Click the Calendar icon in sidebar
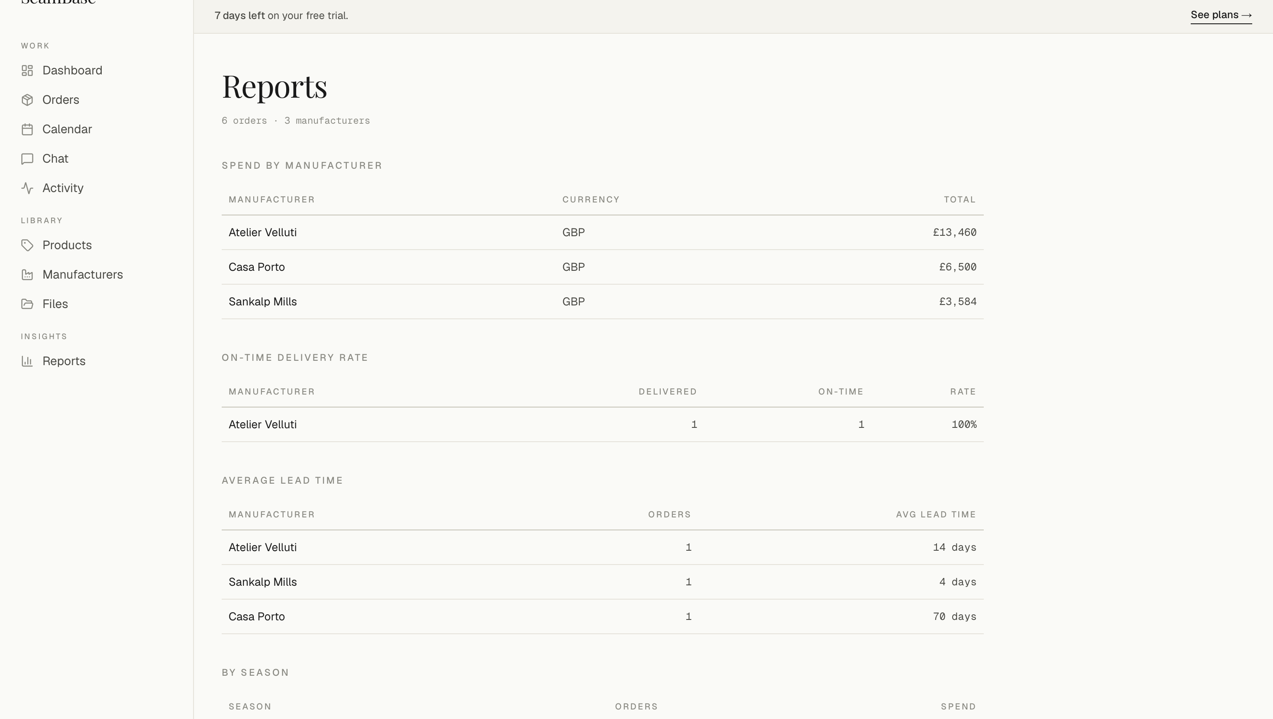 27,129
